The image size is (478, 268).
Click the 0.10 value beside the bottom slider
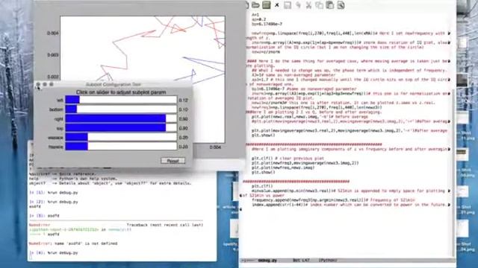point(183,109)
